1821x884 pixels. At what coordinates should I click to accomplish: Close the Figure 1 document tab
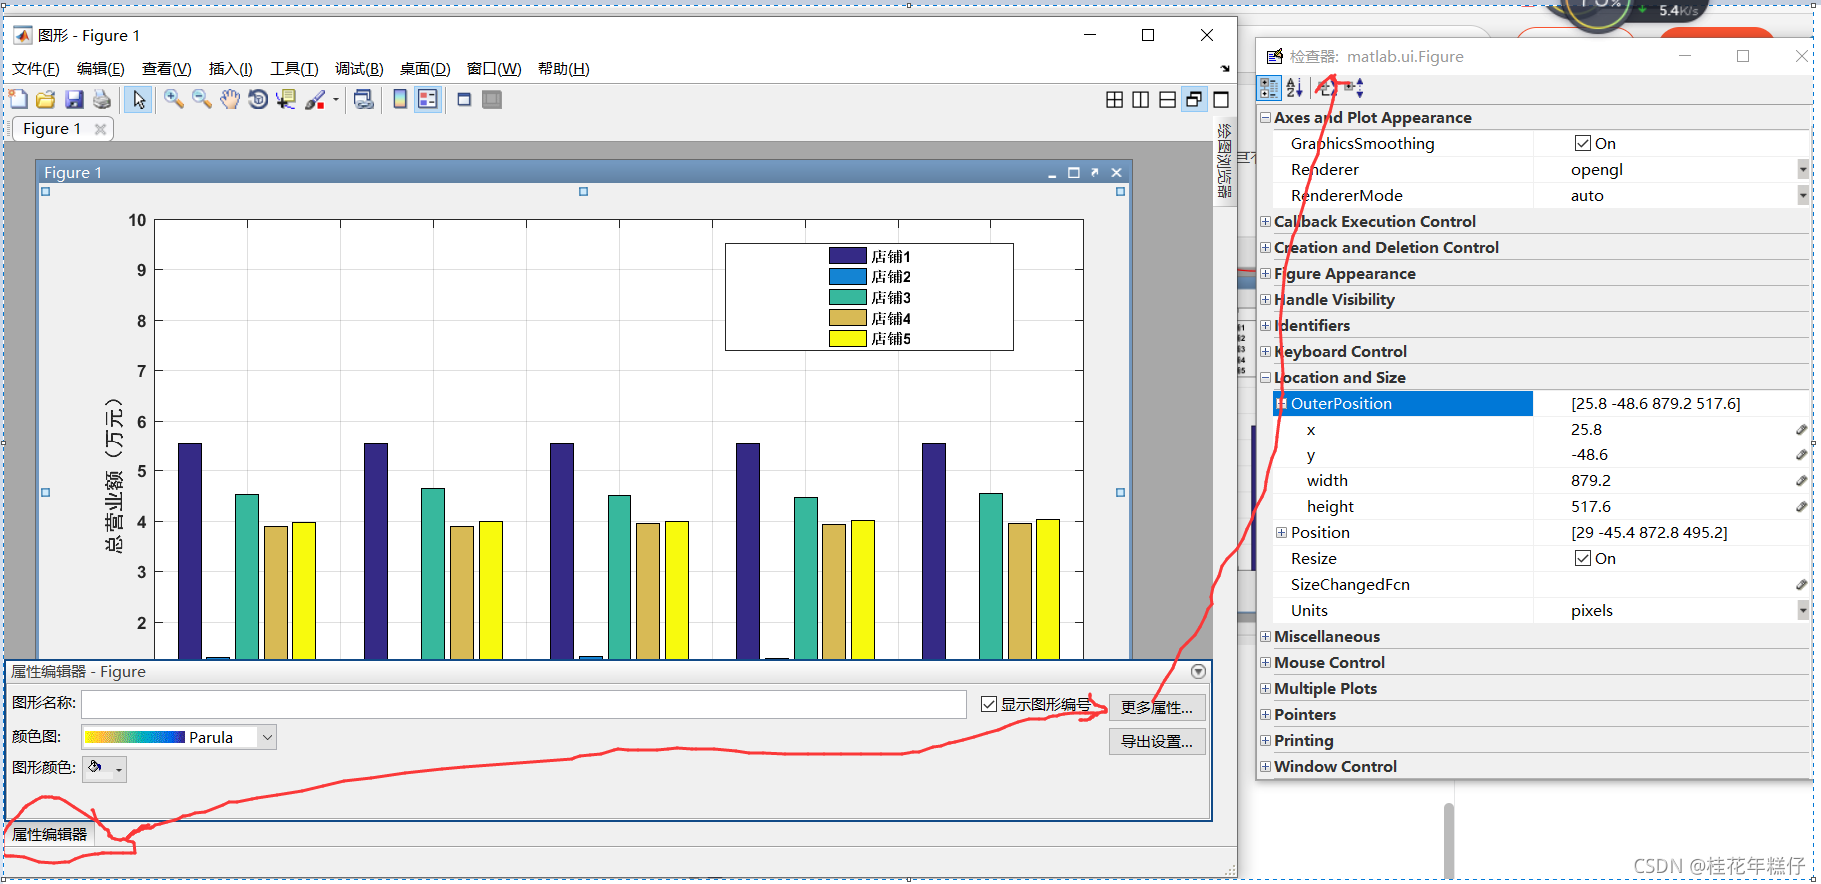click(100, 129)
